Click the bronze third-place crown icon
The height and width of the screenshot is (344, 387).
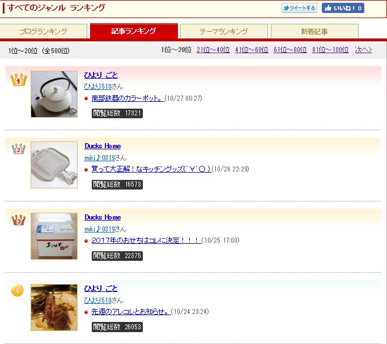tap(19, 220)
